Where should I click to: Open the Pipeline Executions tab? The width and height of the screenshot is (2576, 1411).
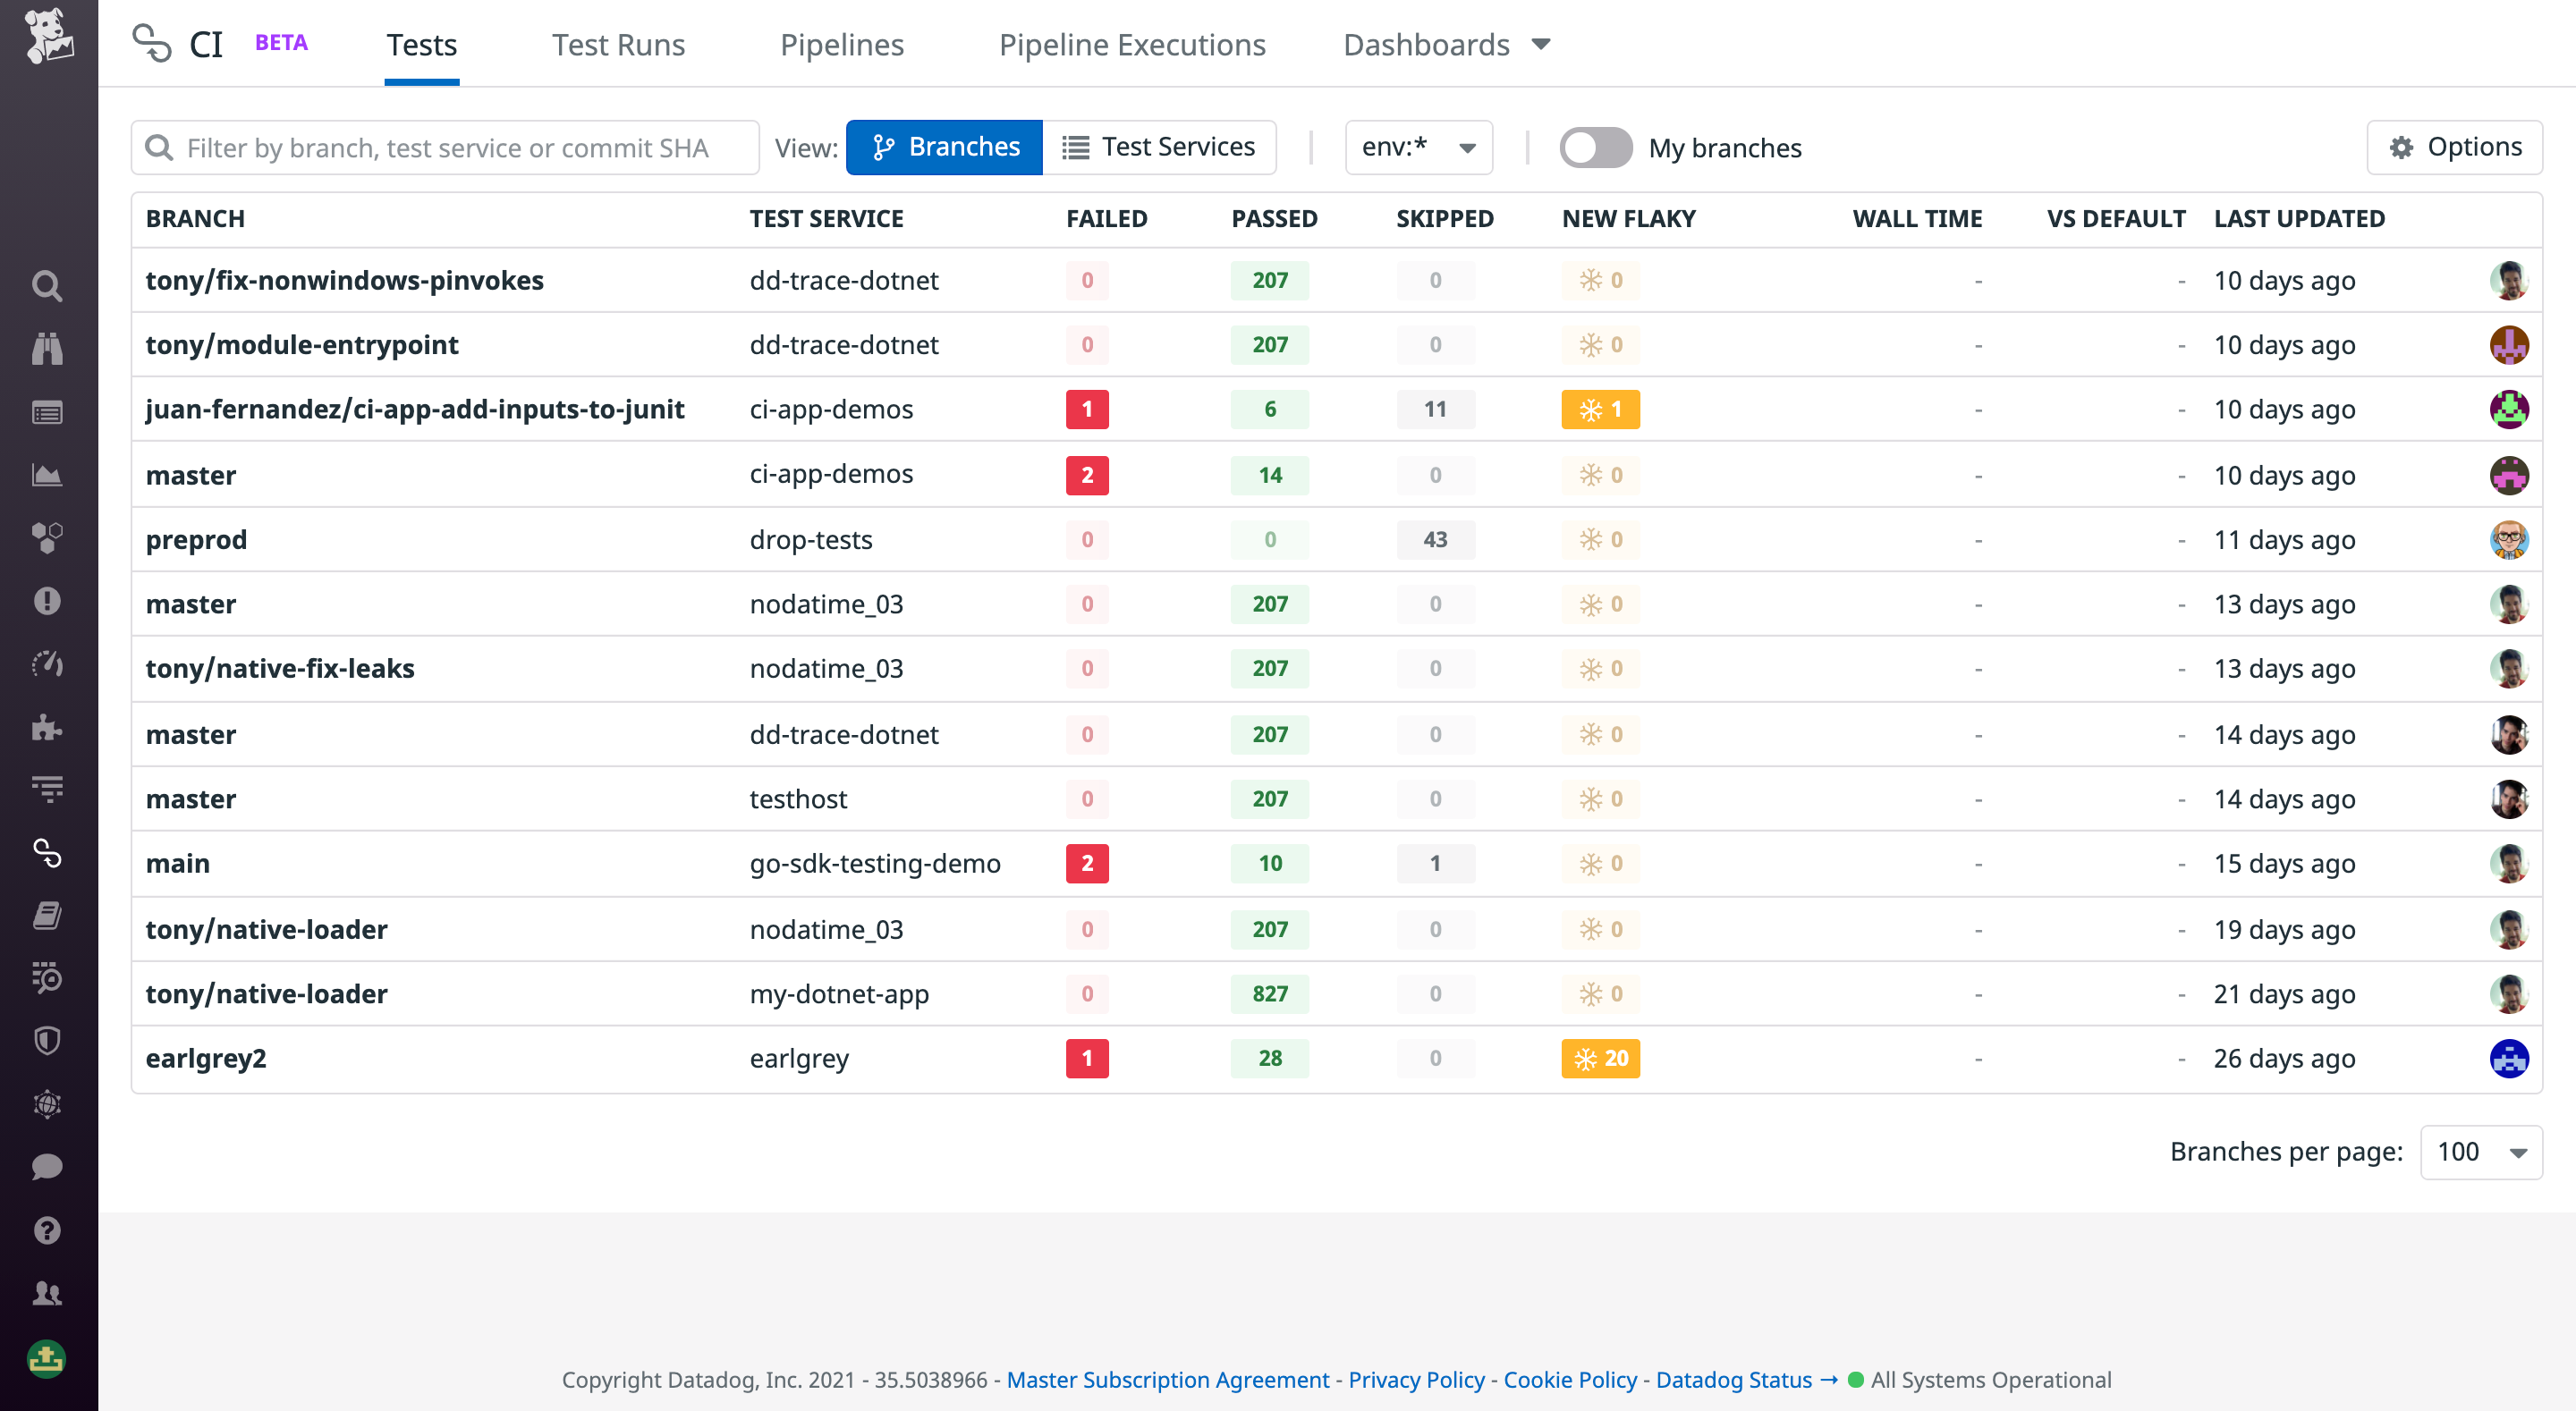(x=1132, y=44)
